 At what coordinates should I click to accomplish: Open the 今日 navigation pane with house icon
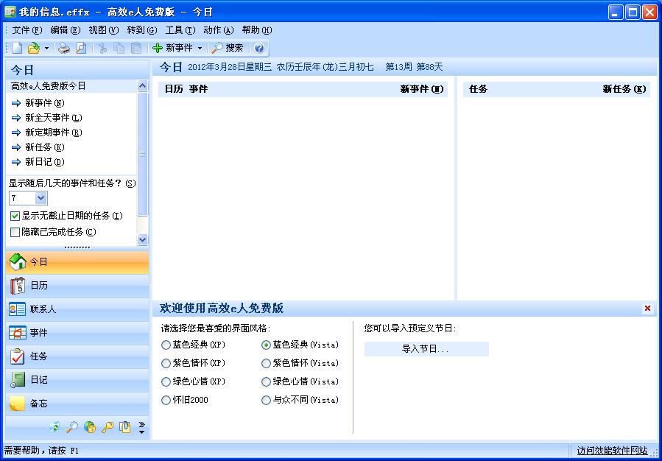[x=77, y=262]
